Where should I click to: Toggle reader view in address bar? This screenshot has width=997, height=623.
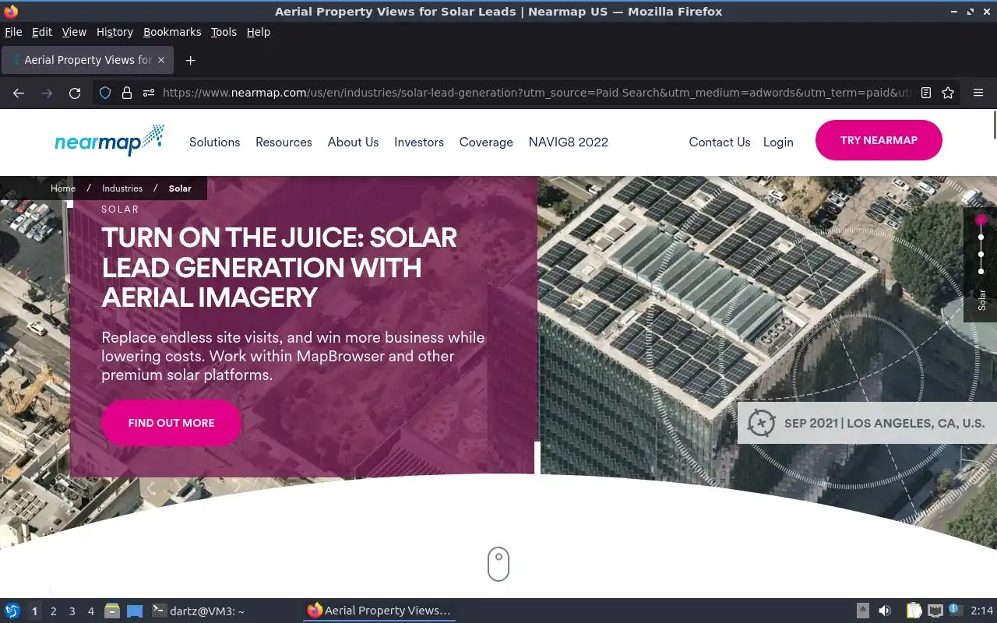[x=926, y=93]
